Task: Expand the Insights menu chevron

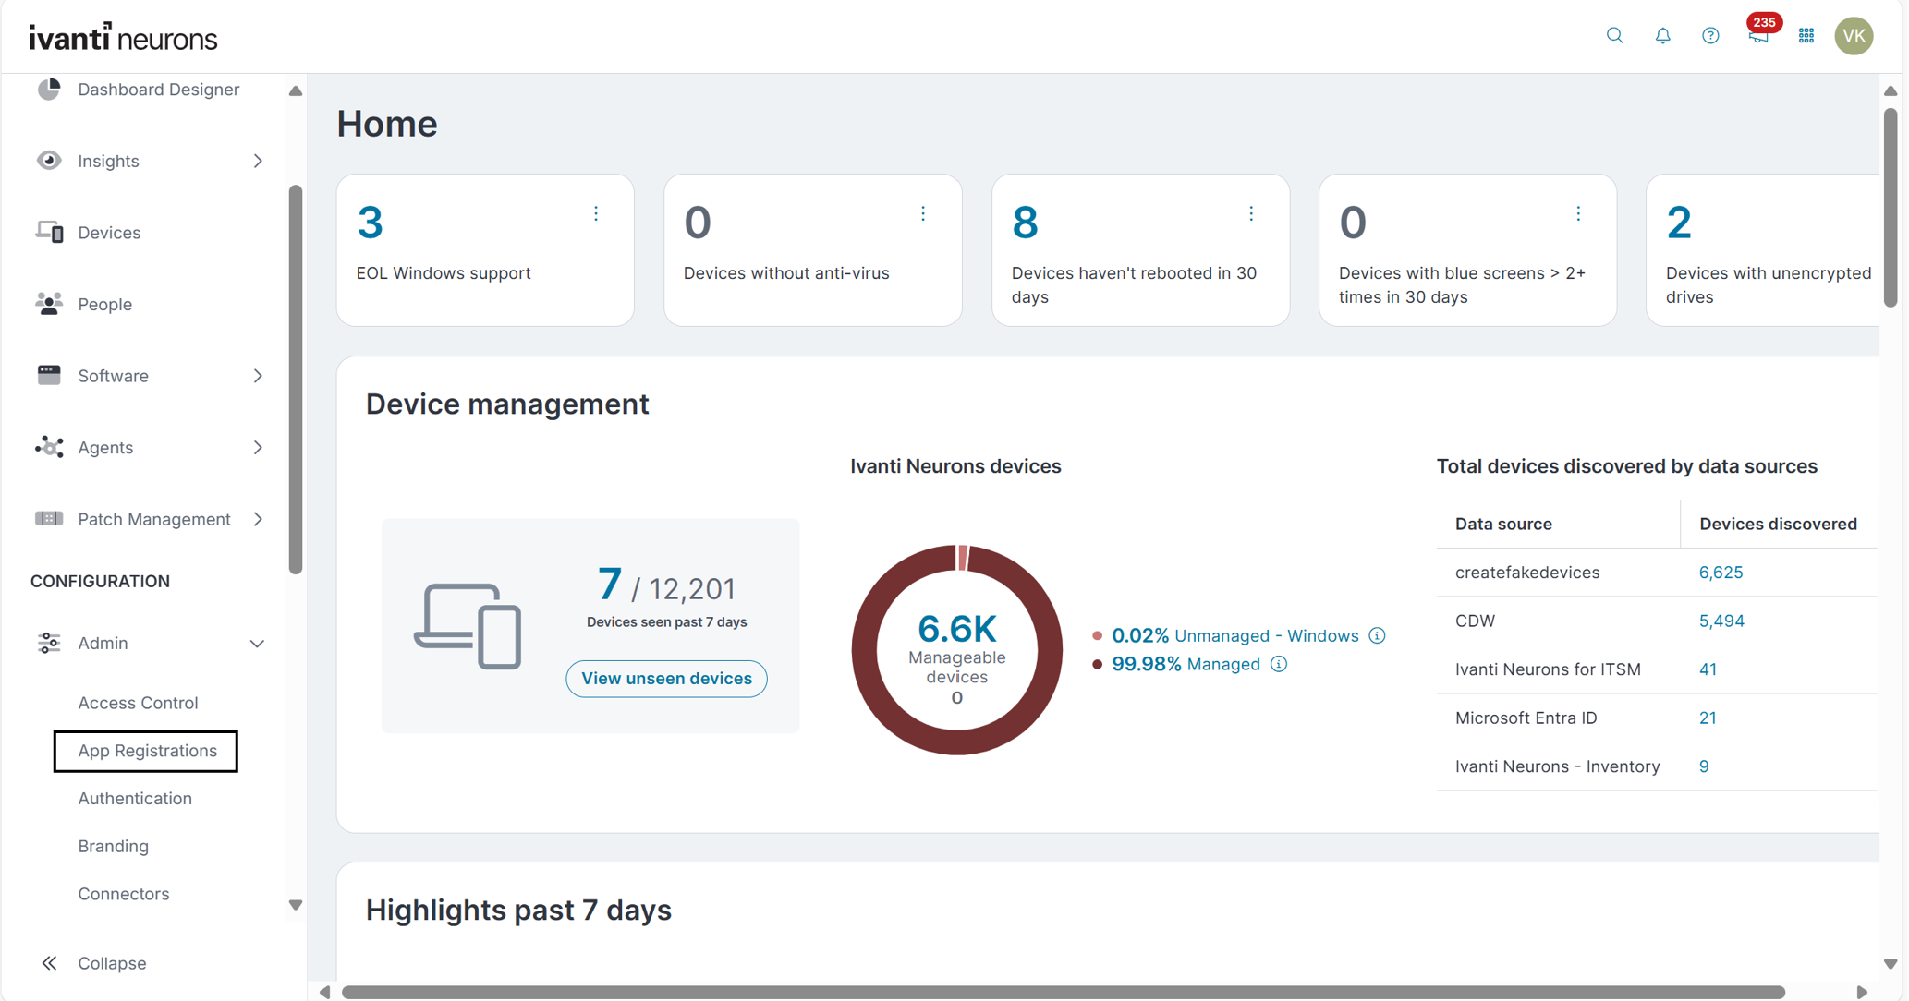Action: (258, 161)
